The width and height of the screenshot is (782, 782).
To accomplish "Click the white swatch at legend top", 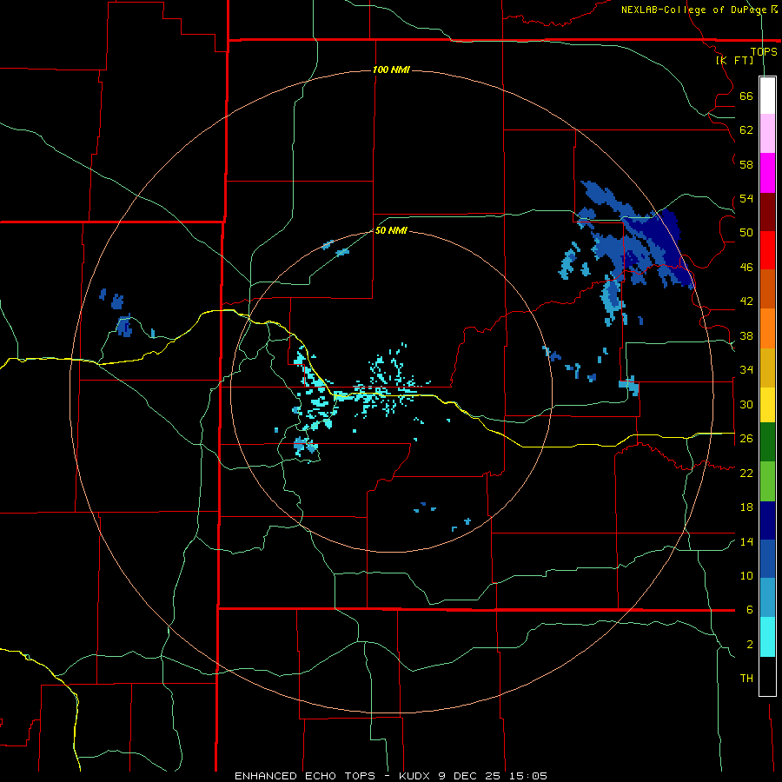I will [x=767, y=96].
